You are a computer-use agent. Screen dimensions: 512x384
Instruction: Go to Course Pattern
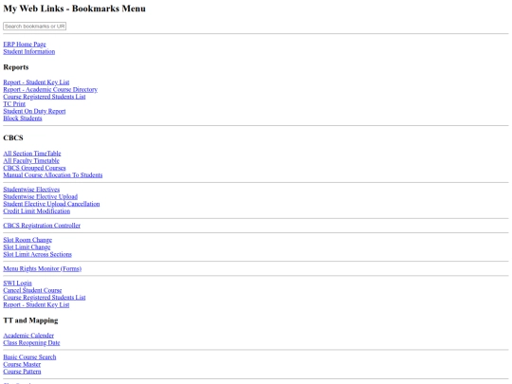[22, 372]
